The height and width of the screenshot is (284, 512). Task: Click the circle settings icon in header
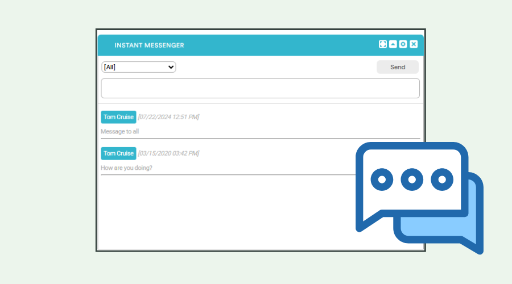click(x=403, y=44)
